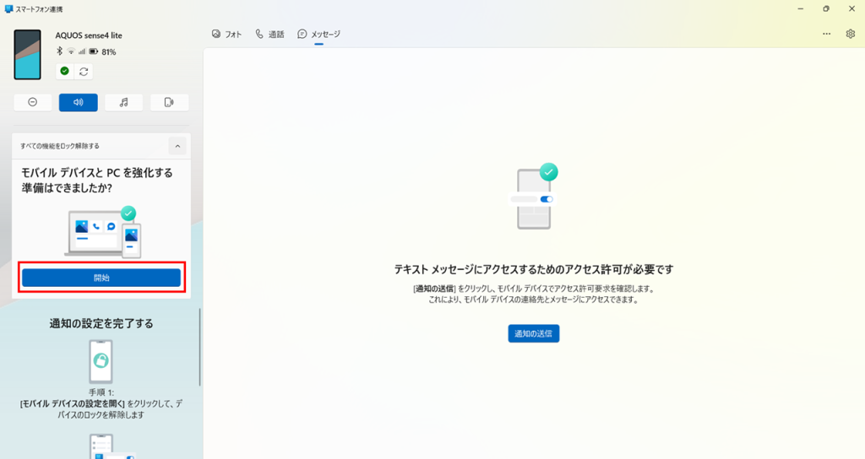This screenshot has height=459, width=865.
Task: Click the Wi-Fi status icon under device name
Action: pyautogui.click(x=70, y=52)
